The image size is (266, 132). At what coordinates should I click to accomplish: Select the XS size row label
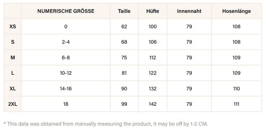(13, 27)
